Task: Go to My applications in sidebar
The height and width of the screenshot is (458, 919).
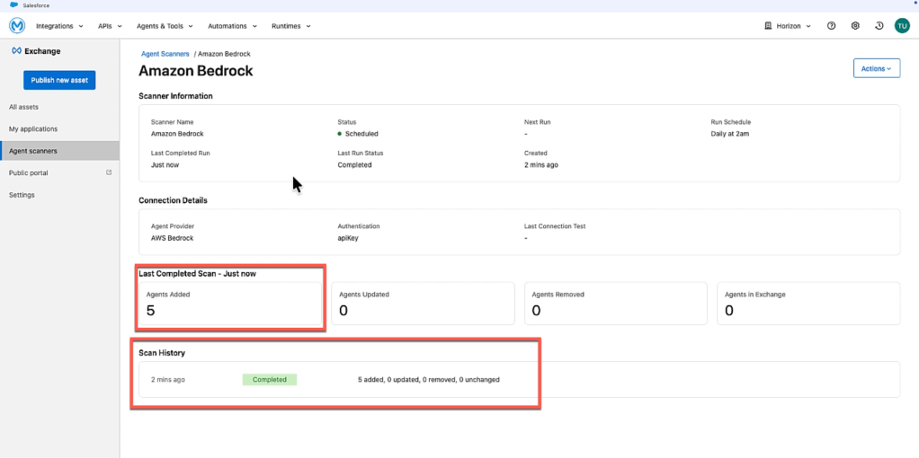Action: (33, 128)
